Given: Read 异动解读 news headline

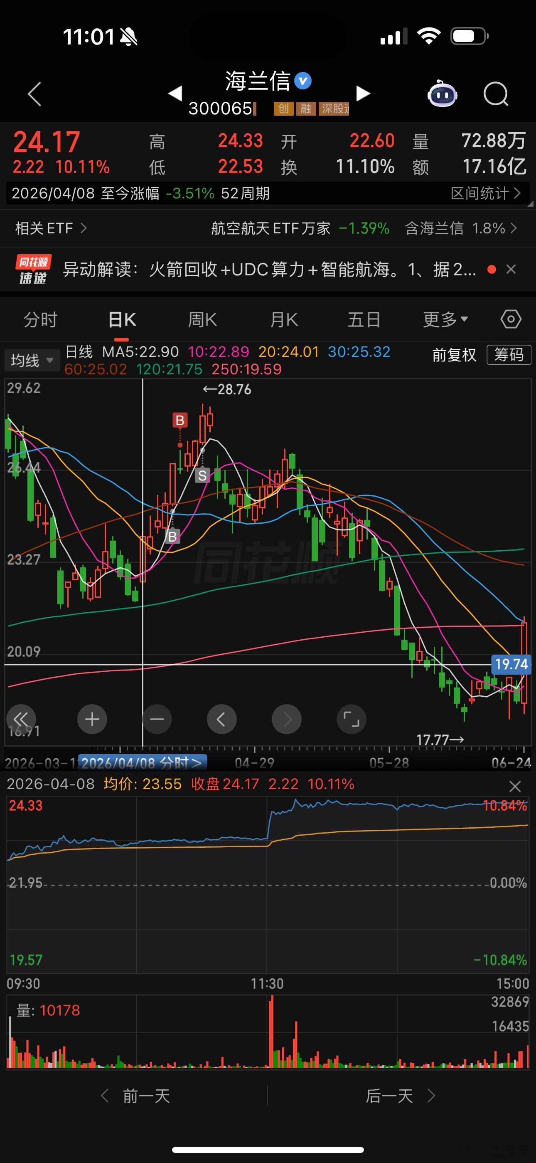Looking at the screenshot, I should pyautogui.click(x=269, y=270).
